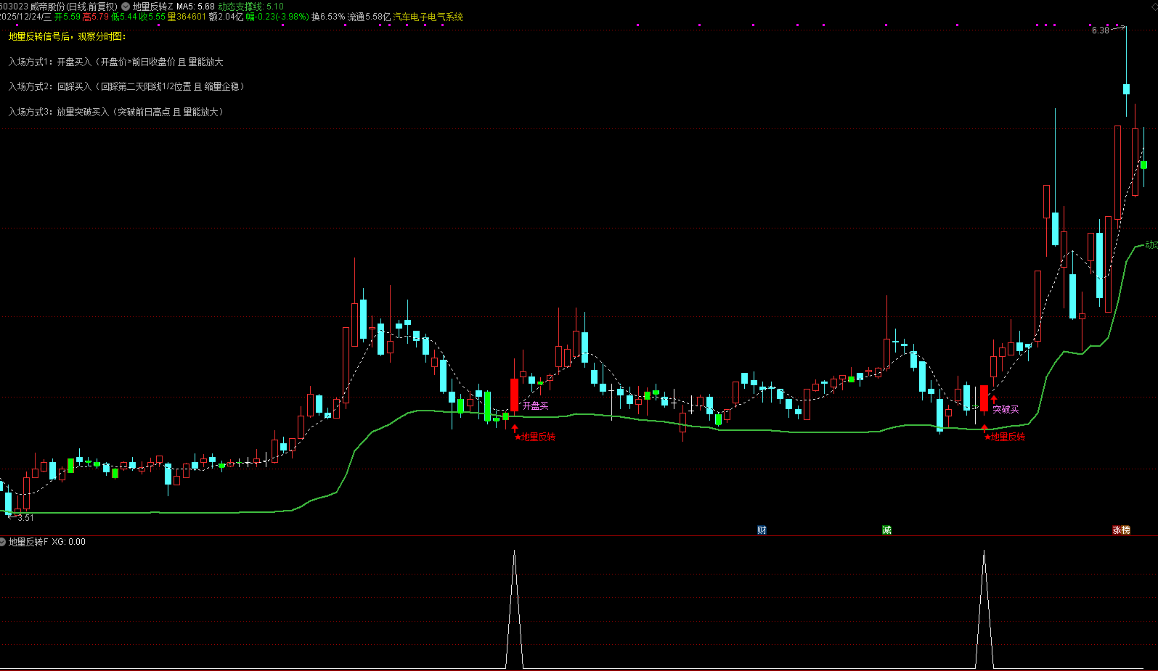The height and width of the screenshot is (671, 1158).
Task: Click the ★地量反转 marker below 突破买
Action: (x=1005, y=437)
